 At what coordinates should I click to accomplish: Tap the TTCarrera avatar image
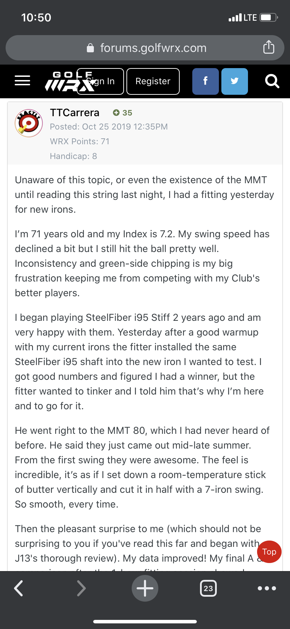pos(29,123)
